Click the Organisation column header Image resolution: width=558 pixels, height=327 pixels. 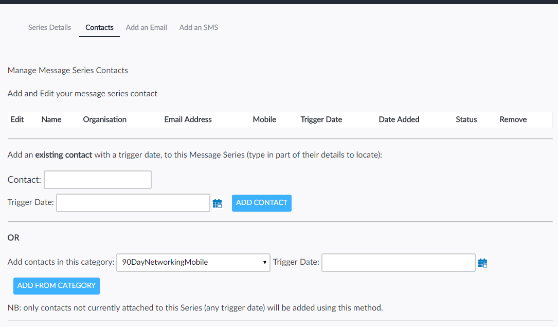(x=105, y=119)
